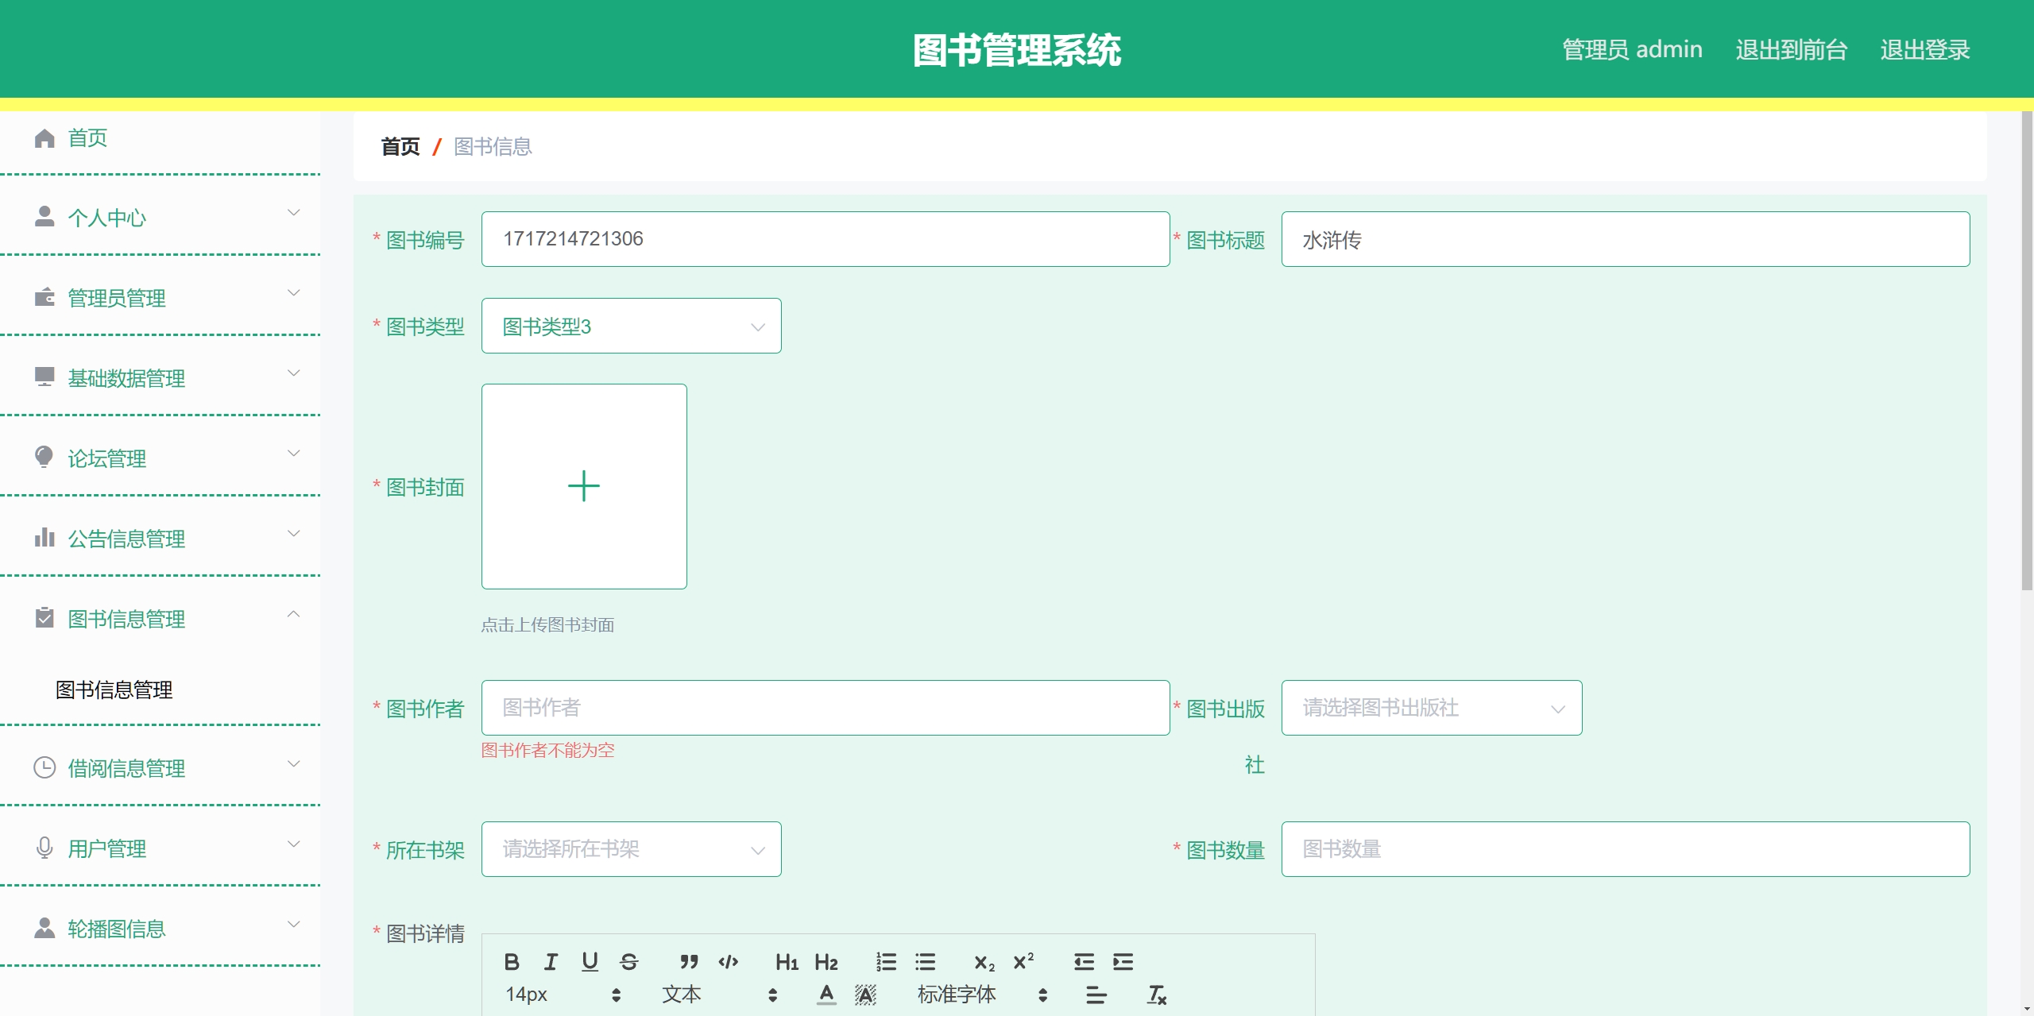Screen dimensions: 2034x1016
Task: Click the clock icon beside 借阅信息管理
Action: coord(44,767)
